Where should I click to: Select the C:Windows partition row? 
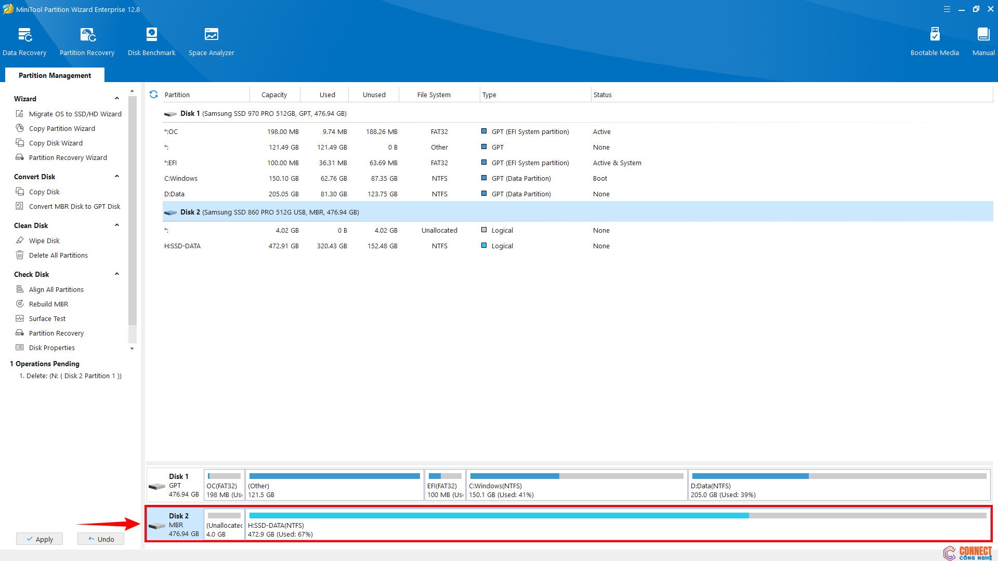click(x=577, y=178)
